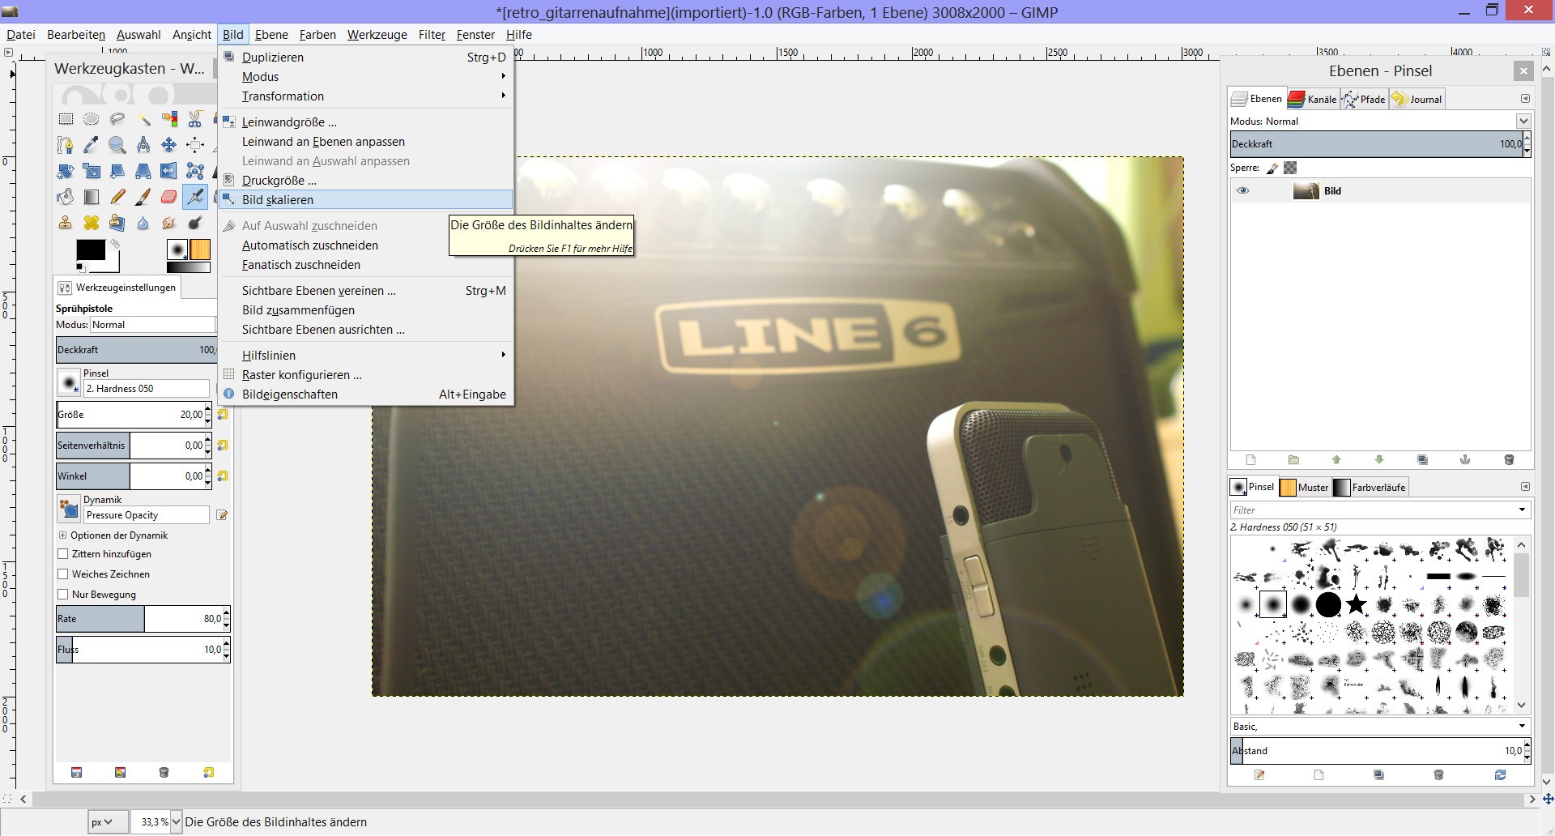
Task: Select the Blur/Sharpen droplet tool
Action: pos(143,223)
